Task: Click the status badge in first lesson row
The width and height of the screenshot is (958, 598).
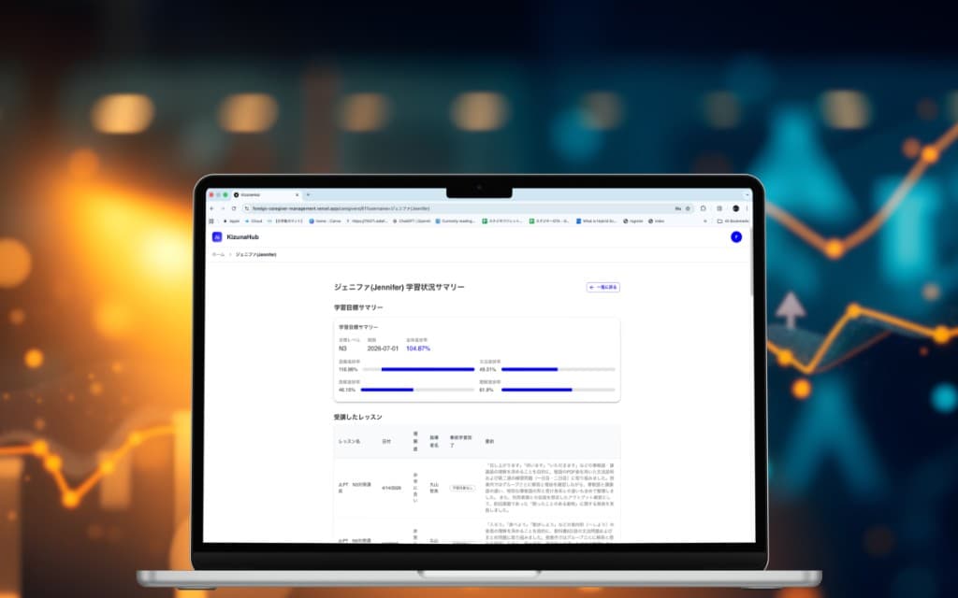Action: 462,488
